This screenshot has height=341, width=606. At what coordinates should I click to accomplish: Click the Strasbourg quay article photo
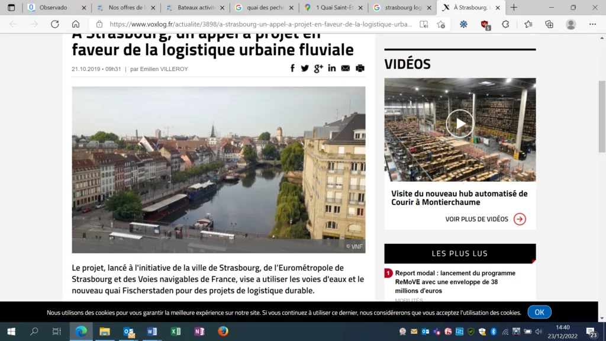[218, 170]
